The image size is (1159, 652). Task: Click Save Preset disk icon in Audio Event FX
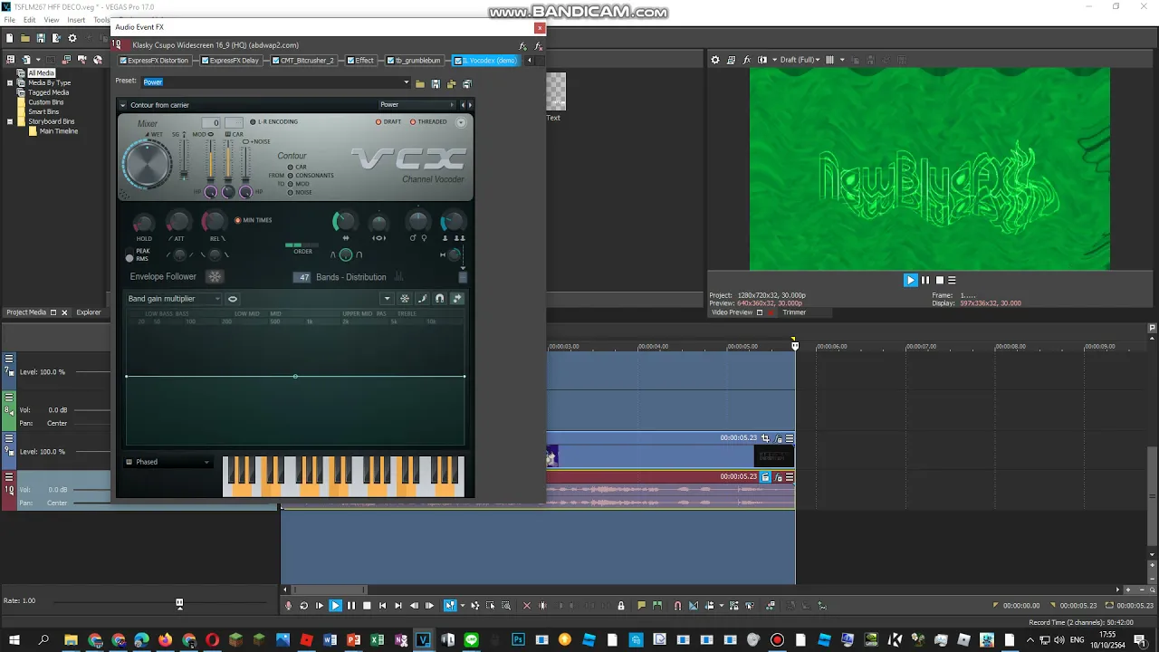pyautogui.click(x=436, y=84)
